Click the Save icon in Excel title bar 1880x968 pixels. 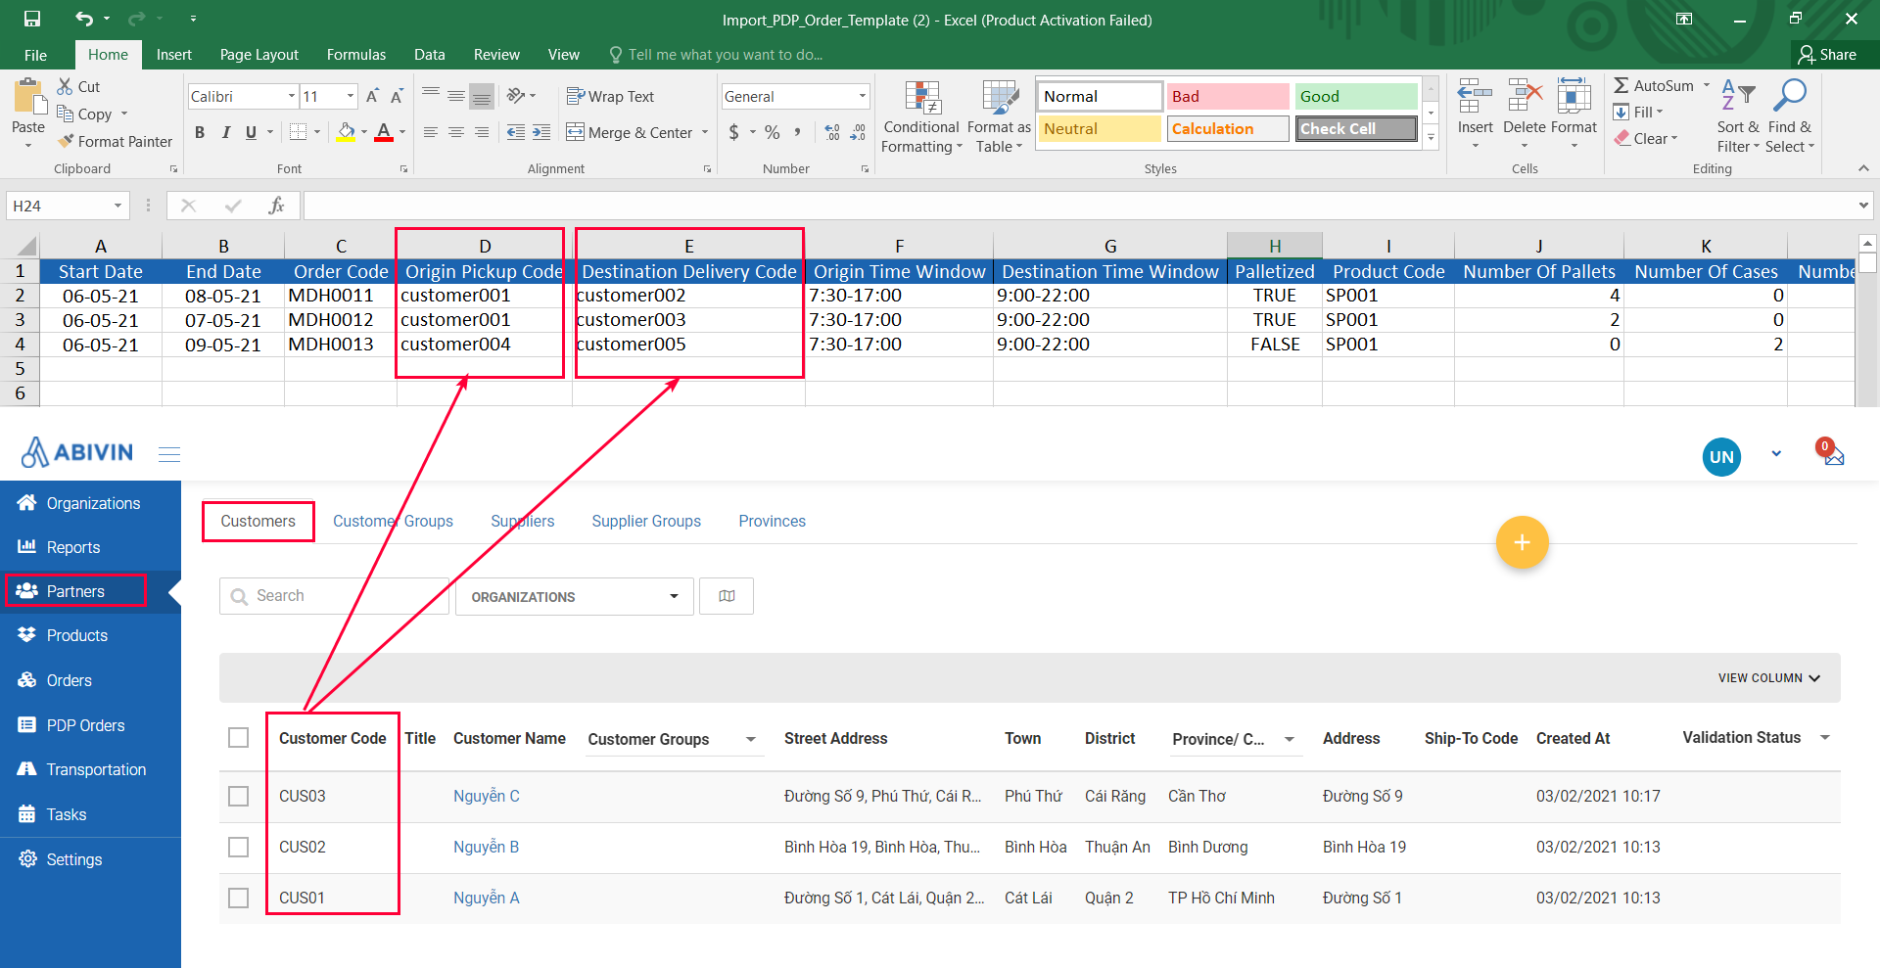(32, 19)
